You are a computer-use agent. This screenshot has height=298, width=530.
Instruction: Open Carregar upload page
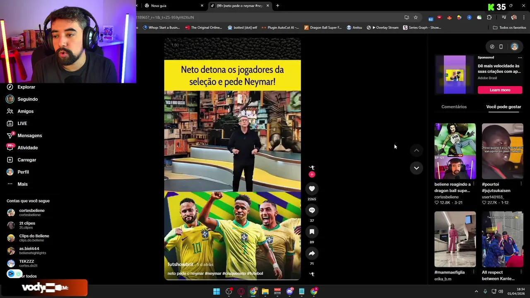(26, 160)
